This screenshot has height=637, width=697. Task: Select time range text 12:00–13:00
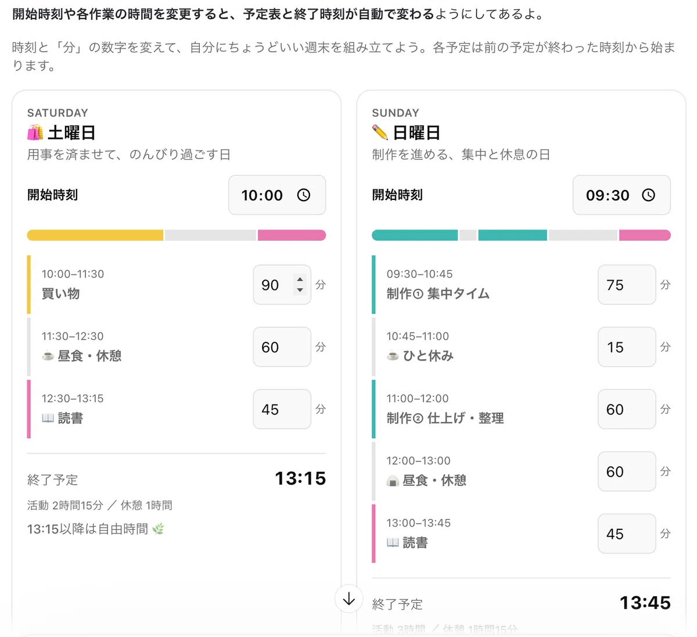pos(418,460)
